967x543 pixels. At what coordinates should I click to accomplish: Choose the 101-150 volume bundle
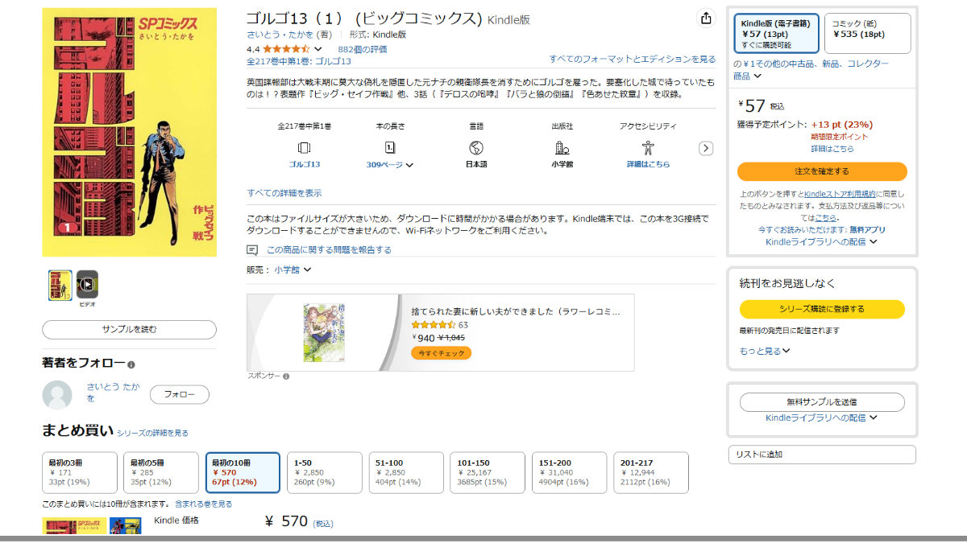(488, 472)
